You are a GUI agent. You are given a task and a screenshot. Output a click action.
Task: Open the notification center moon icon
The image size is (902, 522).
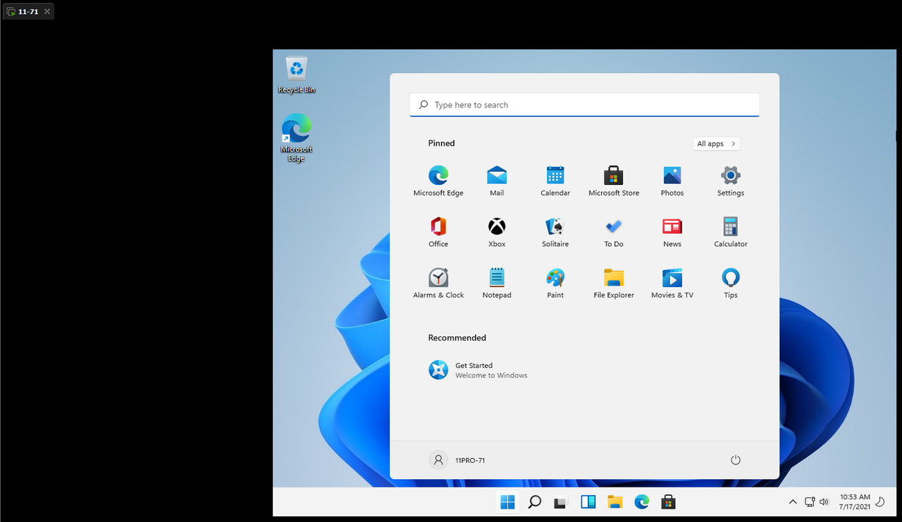tap(880, 502)
